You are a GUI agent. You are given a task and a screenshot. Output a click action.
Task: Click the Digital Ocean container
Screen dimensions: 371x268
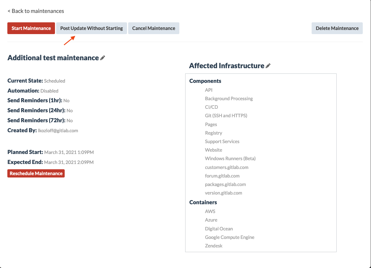[x=219, y=229]
